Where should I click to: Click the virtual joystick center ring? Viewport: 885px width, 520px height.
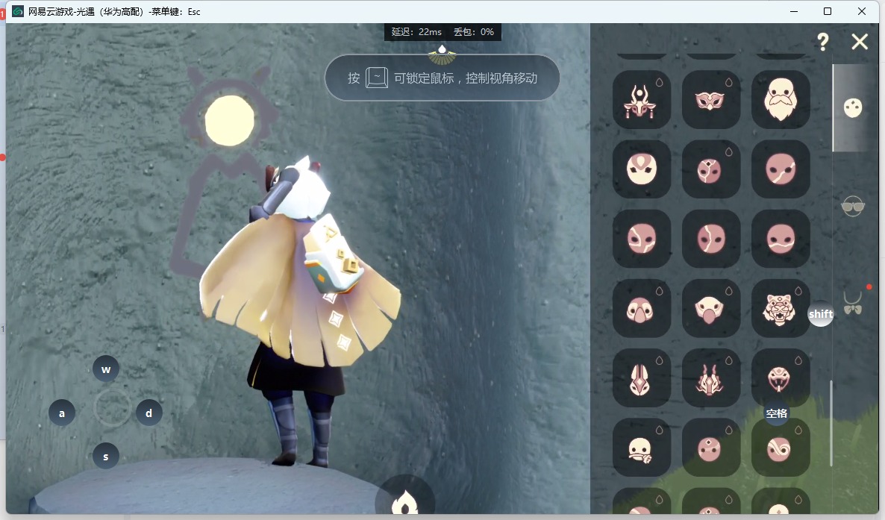(112, 407)
